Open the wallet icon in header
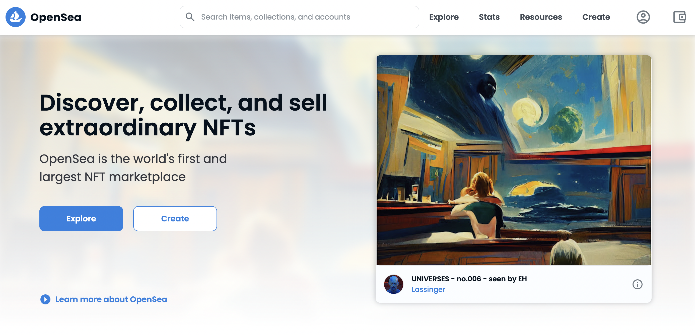 [x=679, y=17]
